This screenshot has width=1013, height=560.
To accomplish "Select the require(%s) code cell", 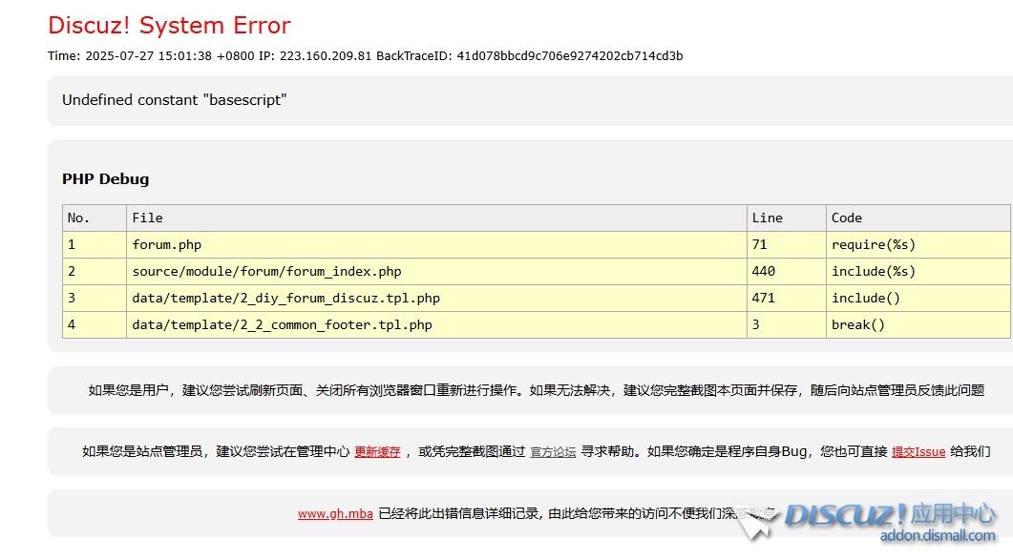I will point(918,245).
